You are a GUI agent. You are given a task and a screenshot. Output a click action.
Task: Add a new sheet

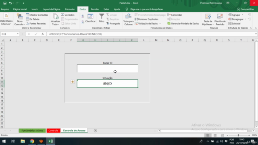(95, 130)
